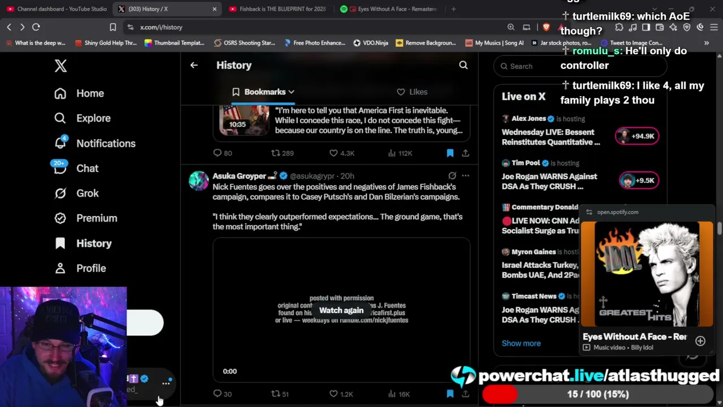Remove bookmark on the Asuka Groyper tweet
723x407 pixels.
450,393
